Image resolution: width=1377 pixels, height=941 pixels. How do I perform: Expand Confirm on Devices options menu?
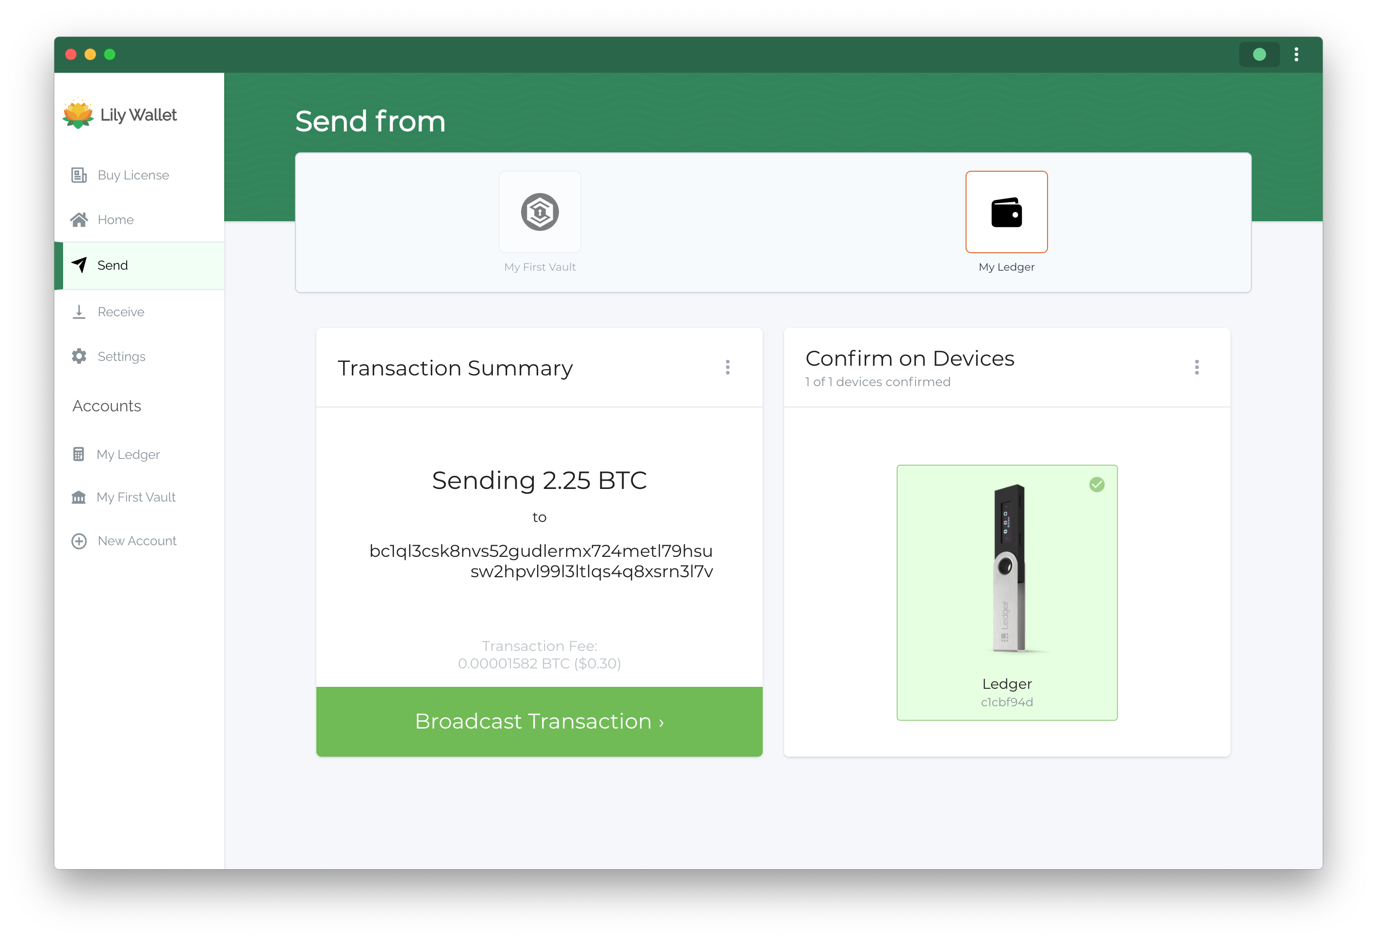click(x=1197, y=367)
